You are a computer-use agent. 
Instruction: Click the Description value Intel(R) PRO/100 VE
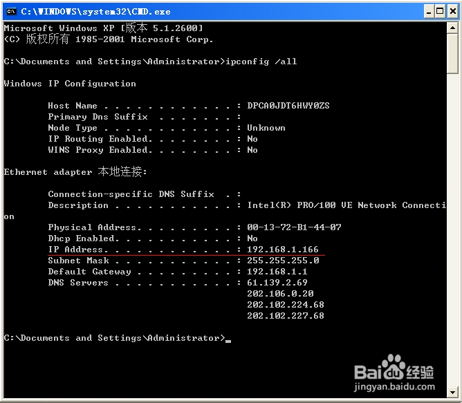point(299,205)
